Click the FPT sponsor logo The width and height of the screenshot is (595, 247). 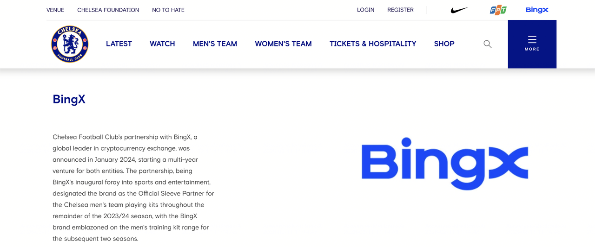coord(498,10)
